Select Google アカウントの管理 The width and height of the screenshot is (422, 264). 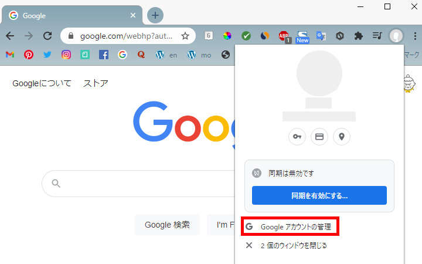pyautogui.click(x=290, y=226)
